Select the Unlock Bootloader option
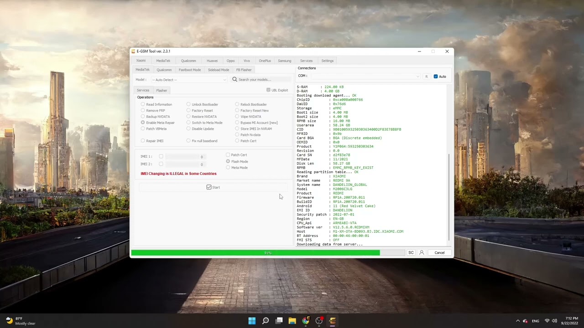Screen dimensions: 584x328 point(188,104)
